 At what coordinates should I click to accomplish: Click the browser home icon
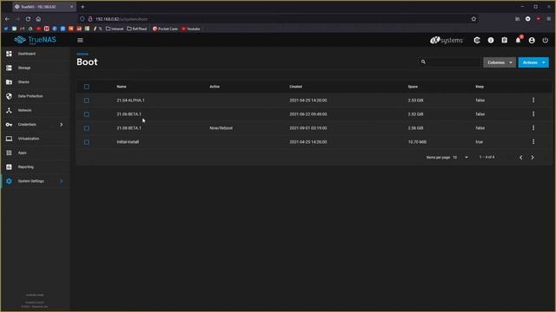coord(38,19)
